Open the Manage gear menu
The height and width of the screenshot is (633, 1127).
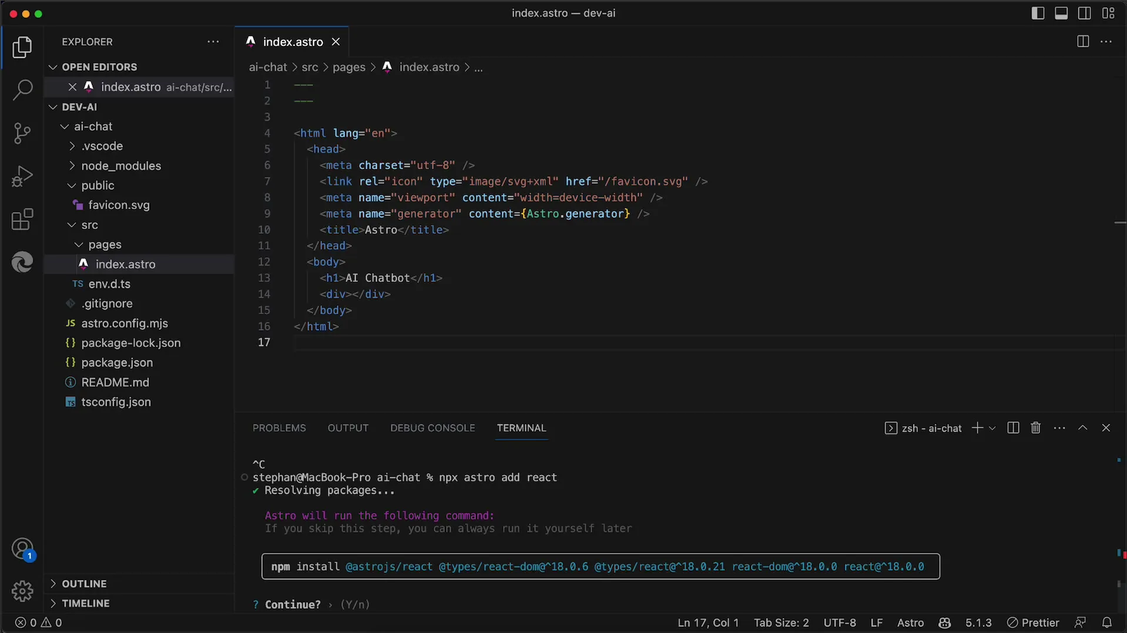click(x=22, y=591)
